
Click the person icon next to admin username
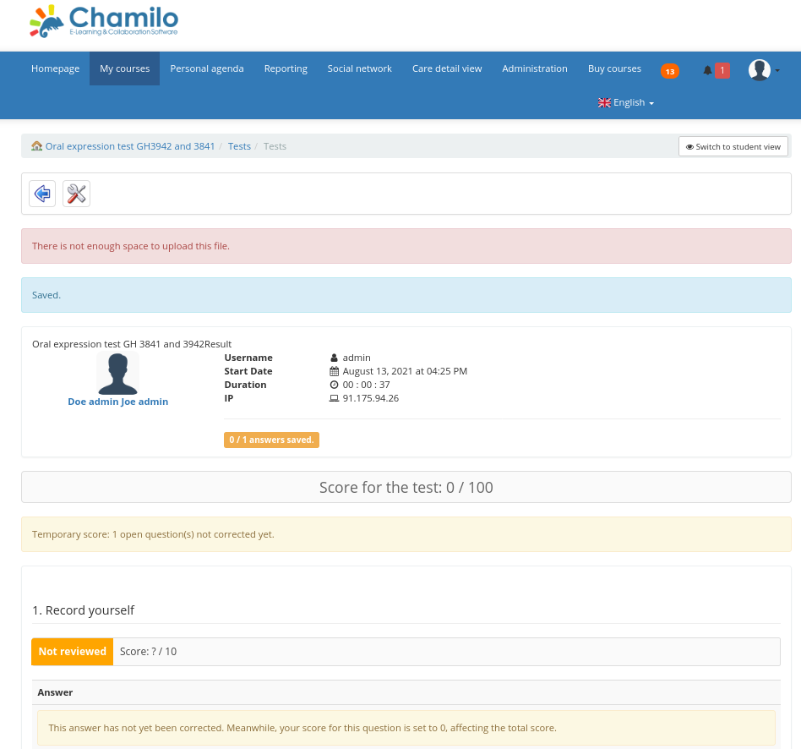click(334, 357)
